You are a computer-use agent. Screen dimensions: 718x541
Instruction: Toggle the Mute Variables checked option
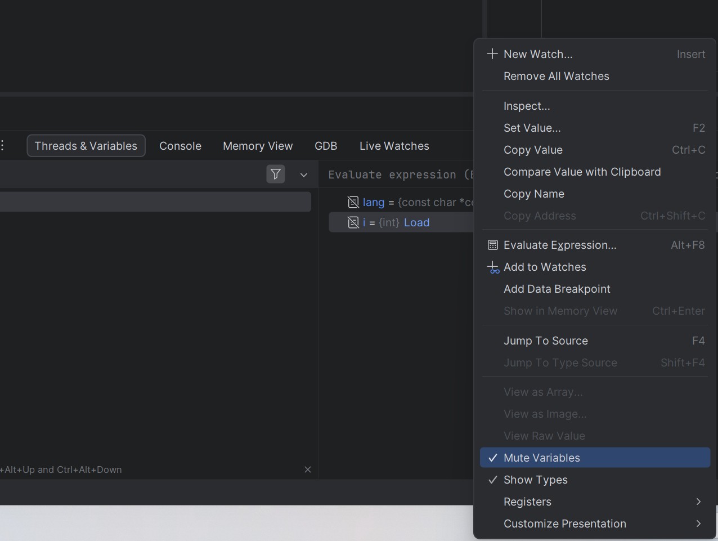(x=595, y=458)
